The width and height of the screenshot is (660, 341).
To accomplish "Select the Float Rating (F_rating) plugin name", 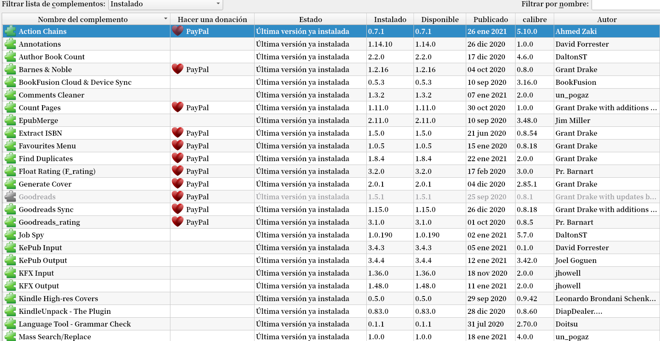I will 57,171.
